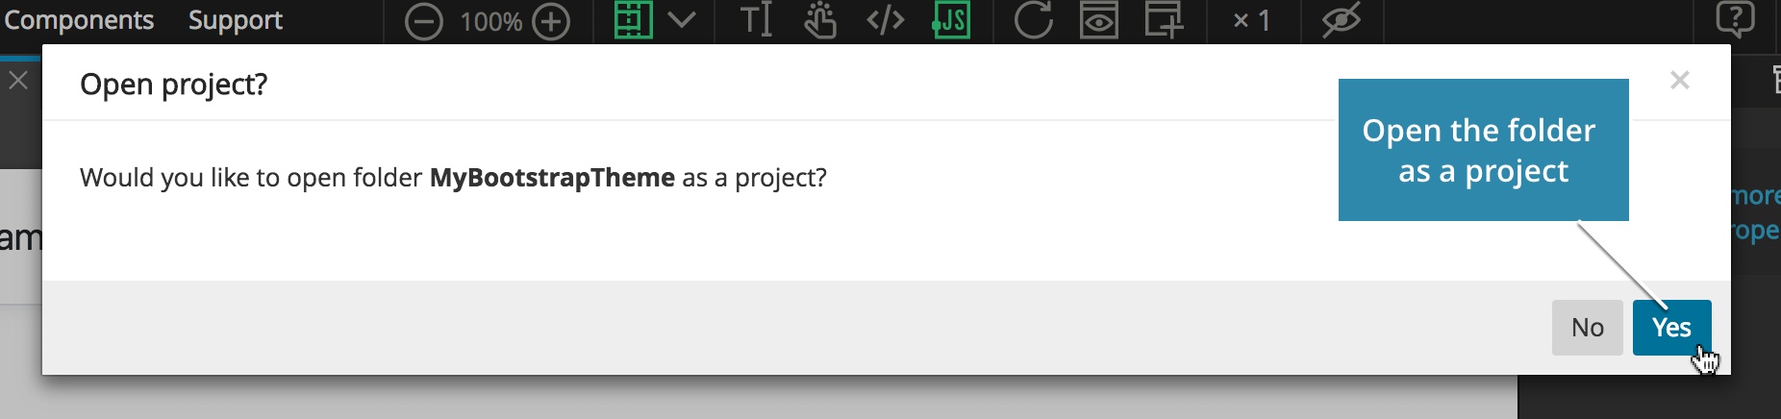Image resolution: width=1781 pixels, height=419 pixels.
Task: Click the zoom in plus icon
Action: pos(551,21)
